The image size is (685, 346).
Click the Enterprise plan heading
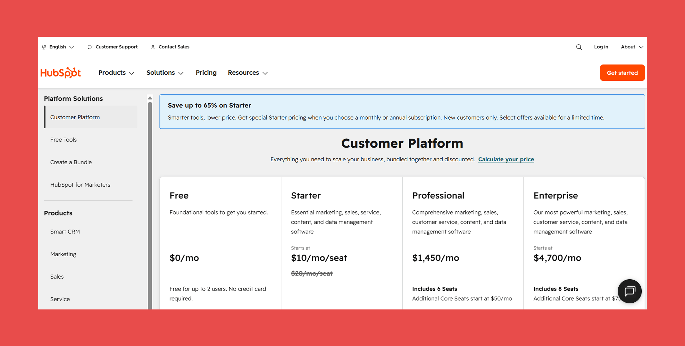click(556, 195)
